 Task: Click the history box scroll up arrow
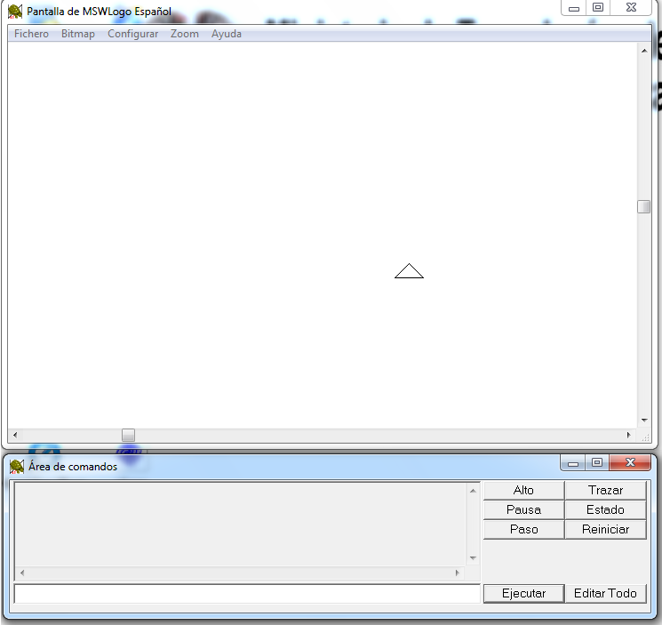[x=473, y=490]
